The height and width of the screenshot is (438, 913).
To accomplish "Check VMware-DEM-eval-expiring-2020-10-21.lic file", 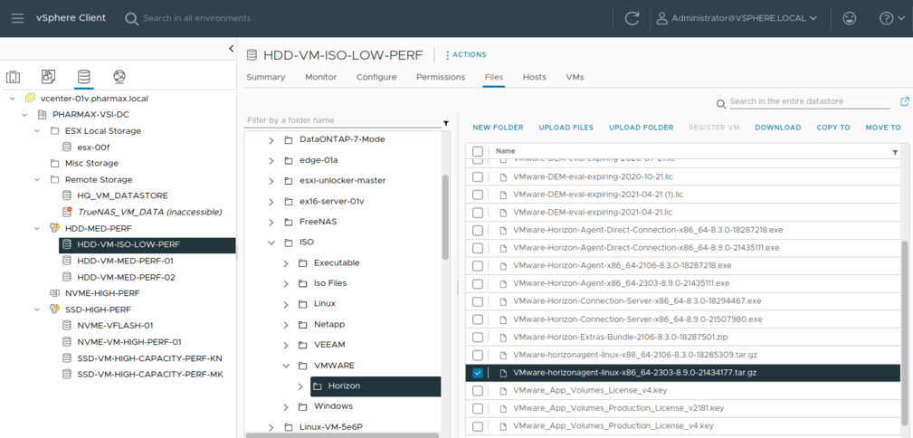I will click(x=478, y=176).
